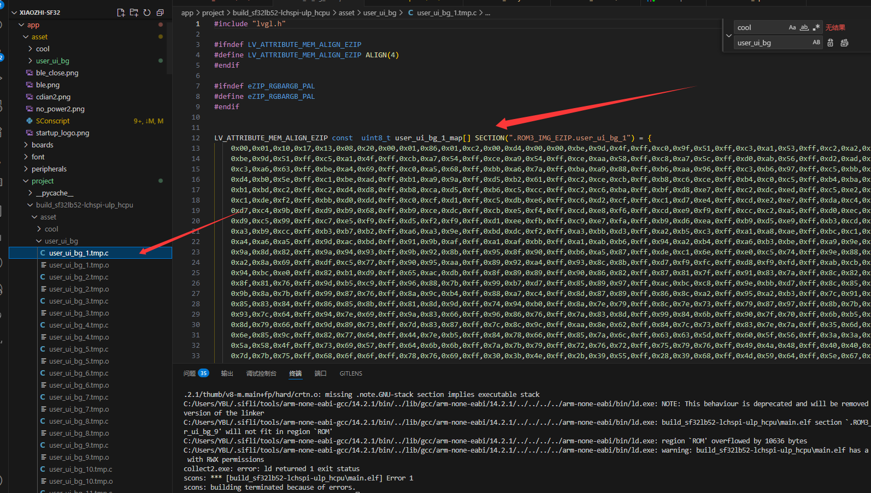Image resolution: width=871 pixels, height=493 pixels.
Task: Open user_ui_bg_2.tmp.c file
Action: pos(79,277)
